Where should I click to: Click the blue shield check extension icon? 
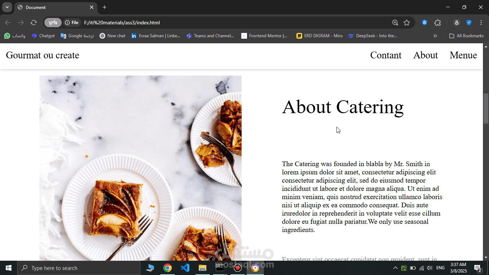click(x=469, y=23)
